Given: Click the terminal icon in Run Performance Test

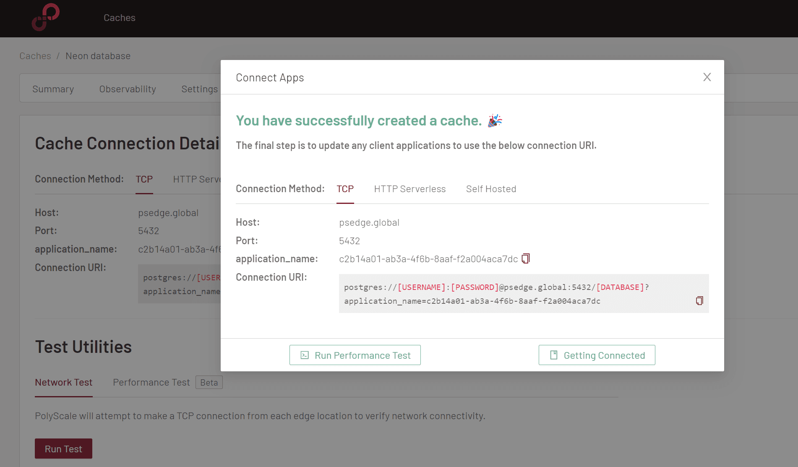Looking at the screenshot, I should click(305, 355).
